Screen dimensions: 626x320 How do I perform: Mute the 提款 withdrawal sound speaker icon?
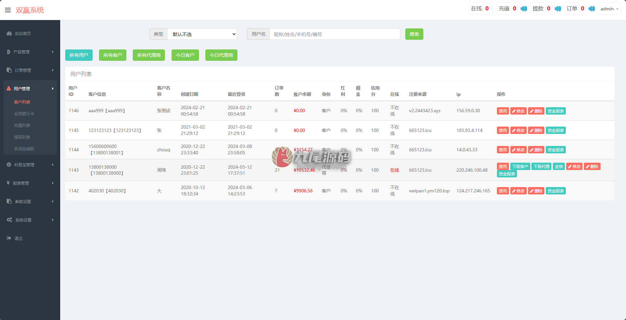[558, 9]
